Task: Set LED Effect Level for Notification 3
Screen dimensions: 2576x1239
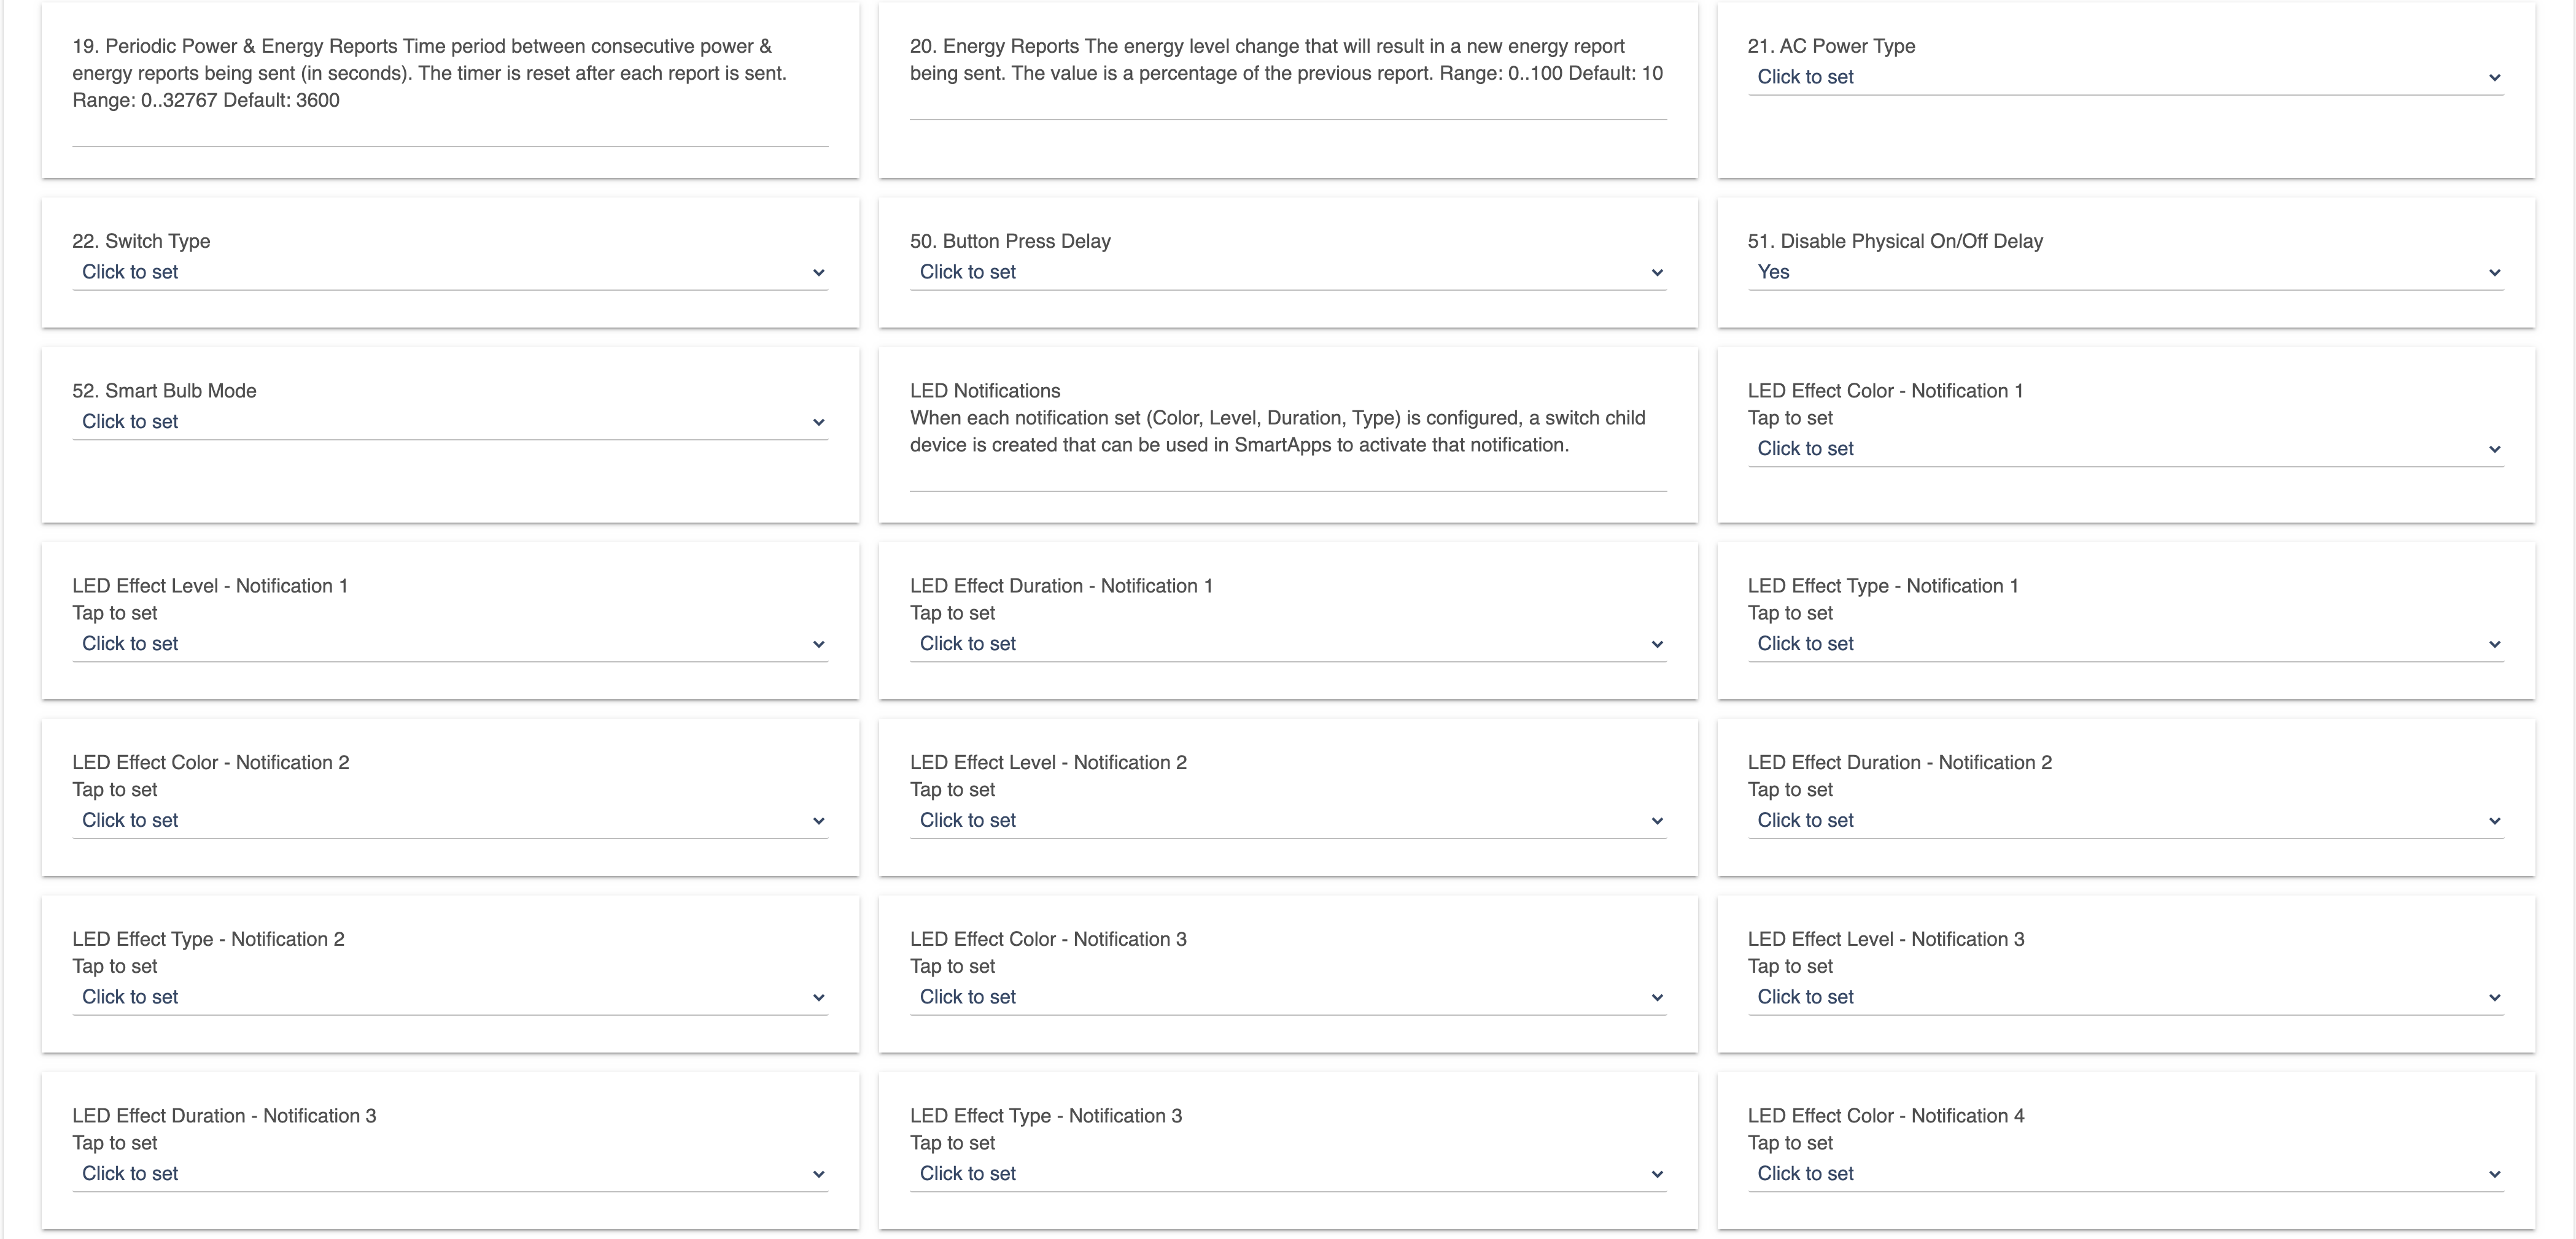Action: tap(2125, 997)
